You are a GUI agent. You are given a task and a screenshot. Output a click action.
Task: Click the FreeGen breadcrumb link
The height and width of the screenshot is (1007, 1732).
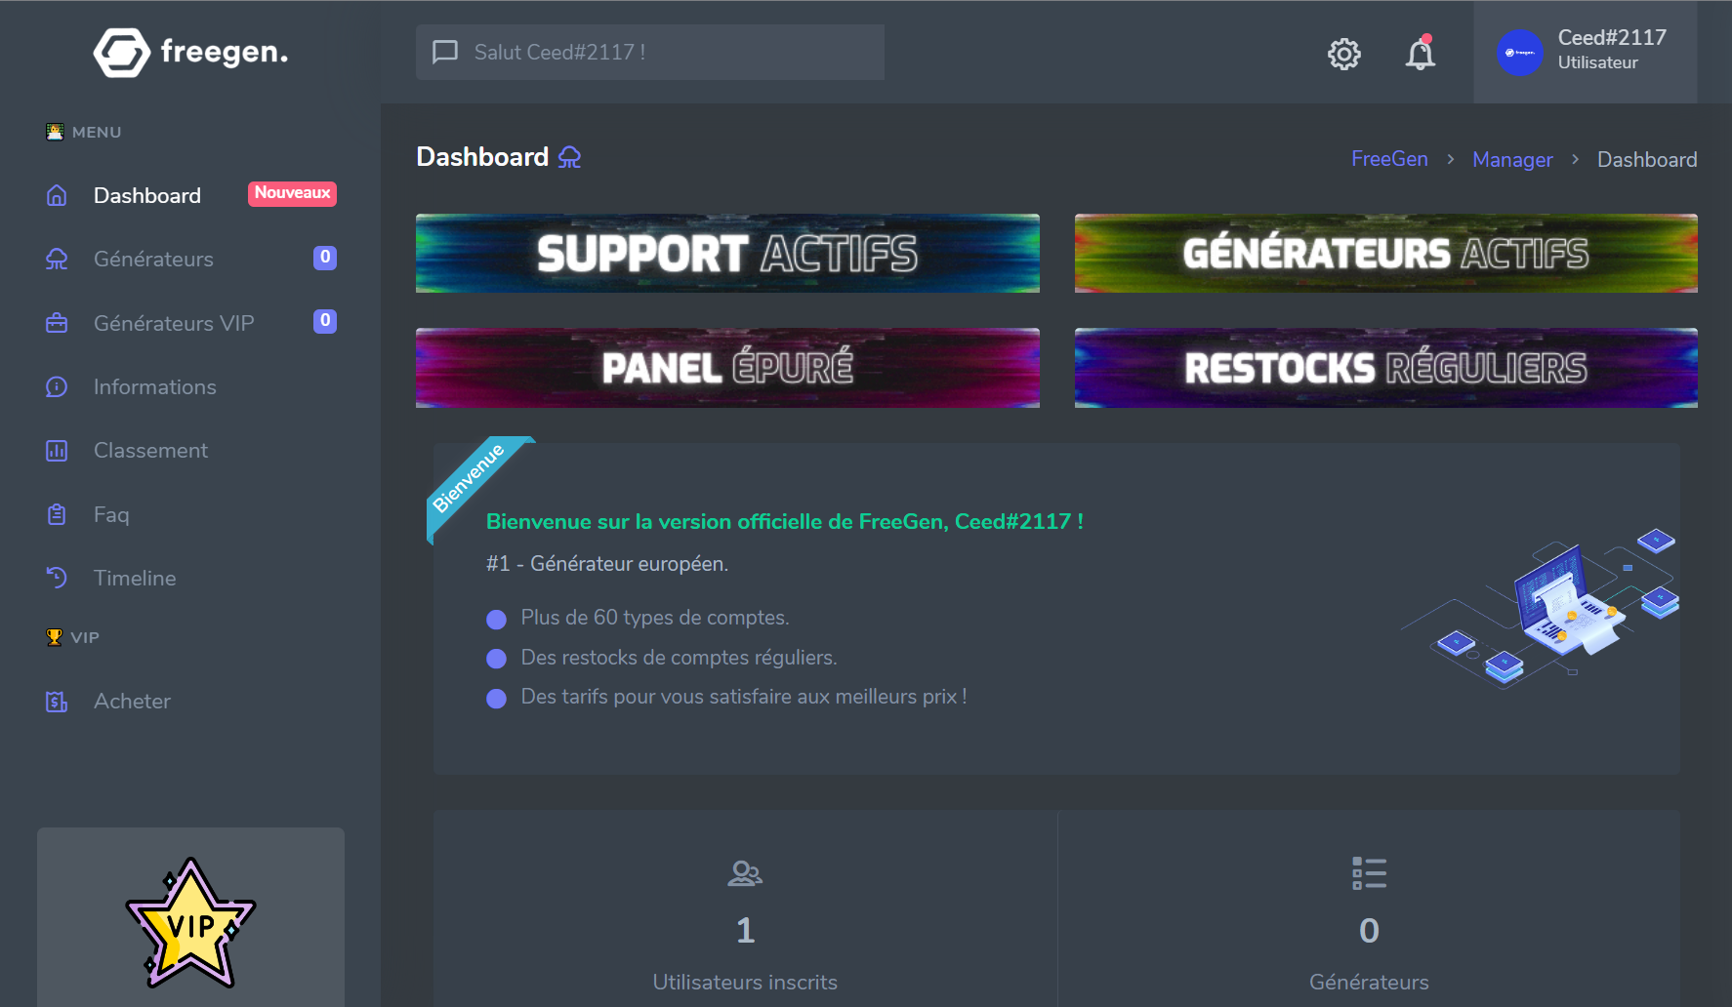click(x=1389, y=159)
